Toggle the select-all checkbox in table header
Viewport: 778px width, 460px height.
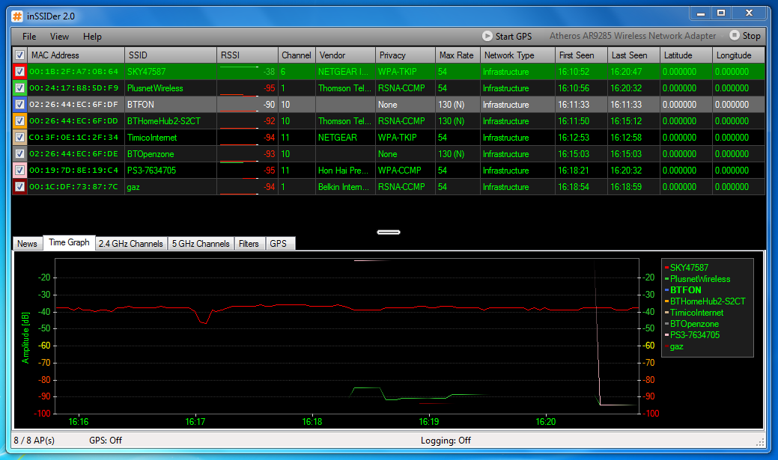point(19,55)
